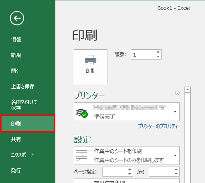Show printer info via blue info icon

point(177,93)
